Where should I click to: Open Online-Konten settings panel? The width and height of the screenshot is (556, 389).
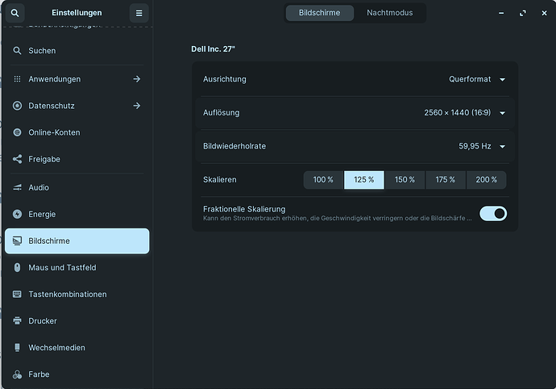click(x=77, y=132)
